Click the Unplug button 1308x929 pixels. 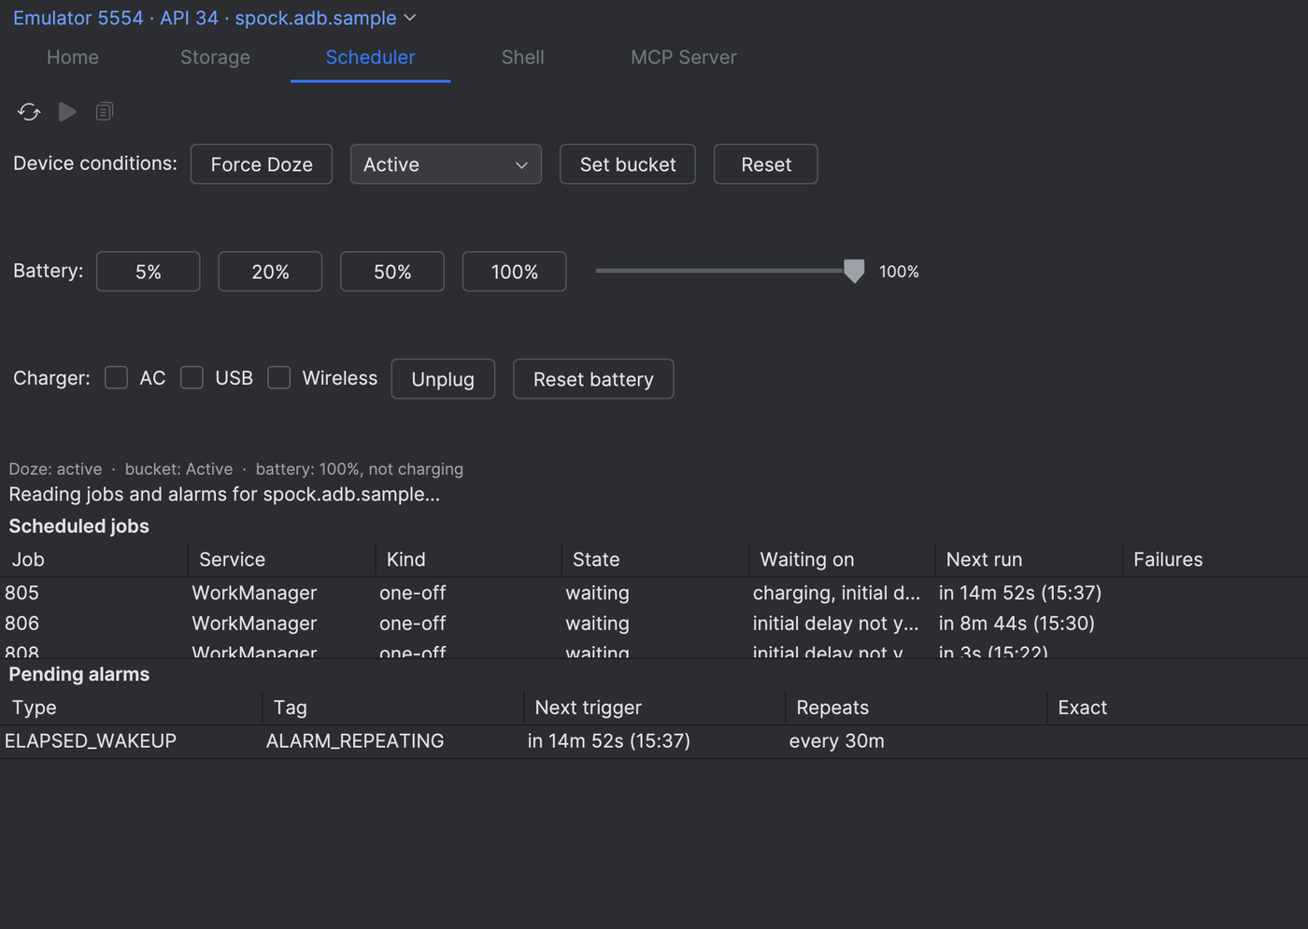coord(443,379)
